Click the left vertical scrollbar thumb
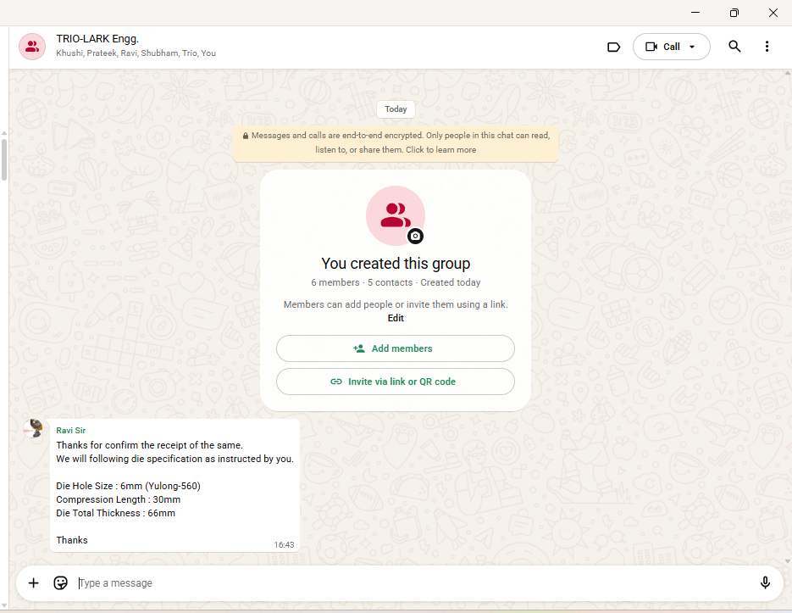 4,159
